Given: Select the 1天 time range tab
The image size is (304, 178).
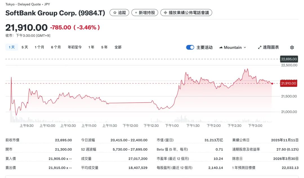Looking at the screenshot, I should (x=12, y=47).
